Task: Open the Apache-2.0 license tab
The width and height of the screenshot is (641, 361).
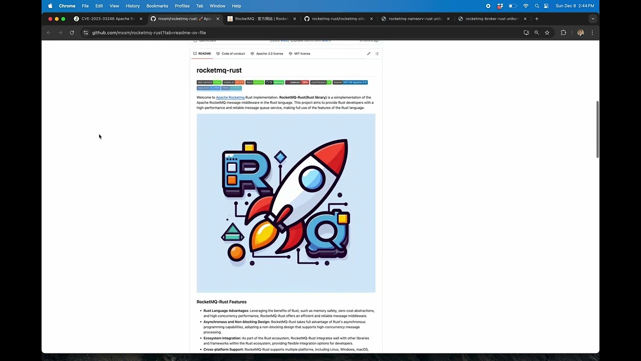Action: tap(266, 54)
